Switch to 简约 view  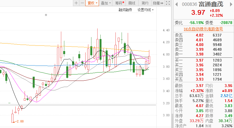[145, 3]
